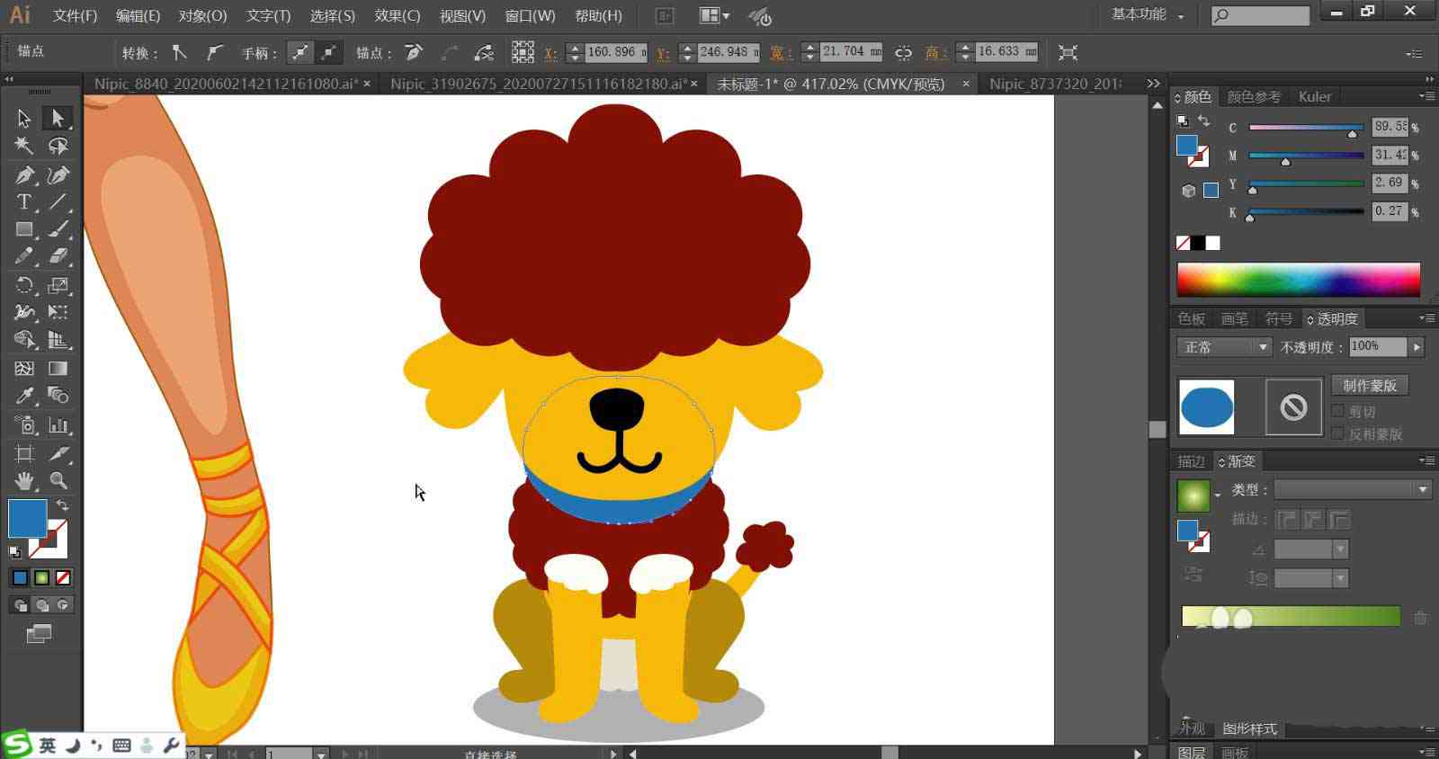The height and width of the screenshot is (759, 1439).
Task: Select the Scale tool
Action: coord(58,286)
